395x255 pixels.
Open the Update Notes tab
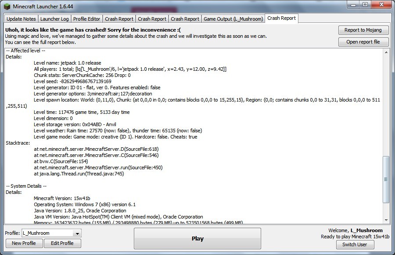click(21, 19)
